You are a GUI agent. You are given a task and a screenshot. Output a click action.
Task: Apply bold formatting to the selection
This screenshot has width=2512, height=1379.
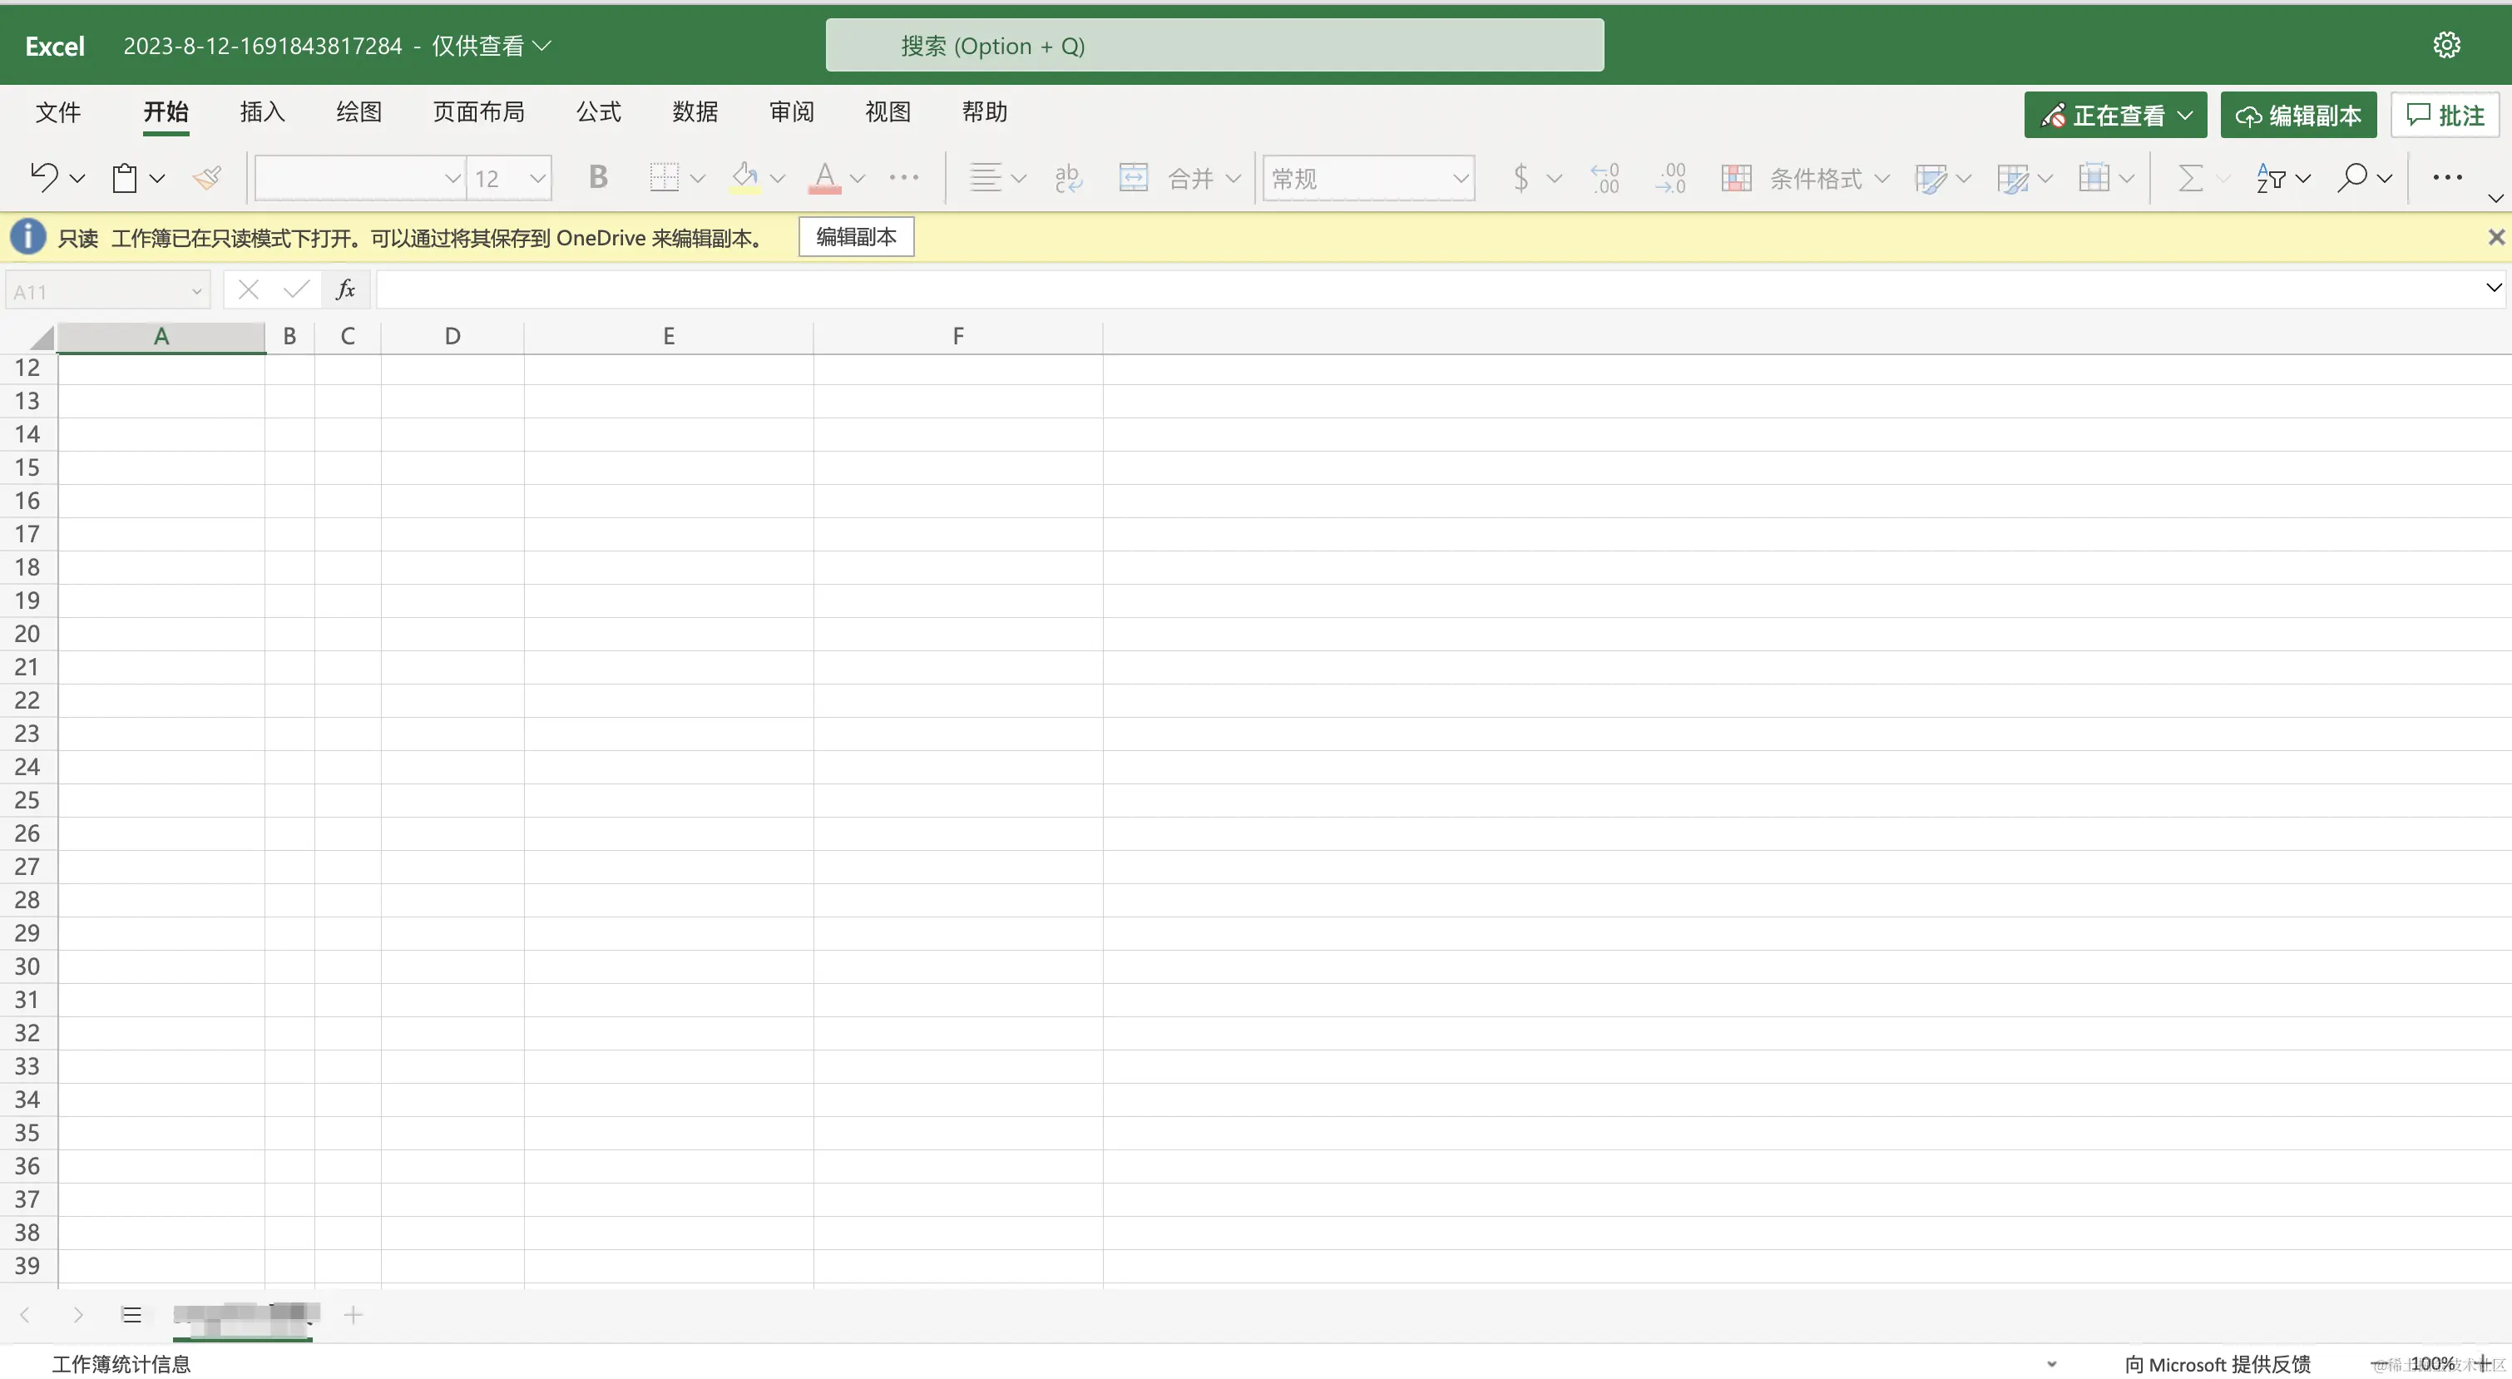[x=598, y=177]
